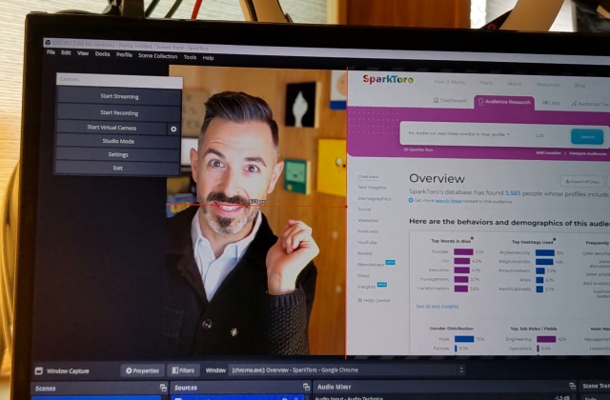Viewport: 610px width, 400px height.
Task: Open the Plans page
Action: coord(486,83)
